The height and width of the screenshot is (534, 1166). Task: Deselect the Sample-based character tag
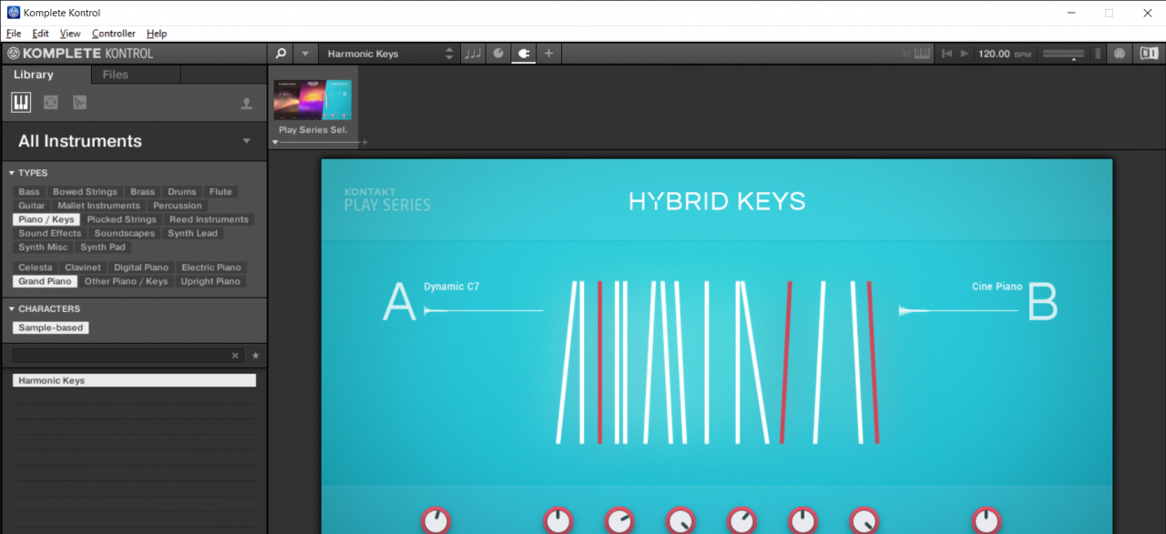tap(51, 327)
